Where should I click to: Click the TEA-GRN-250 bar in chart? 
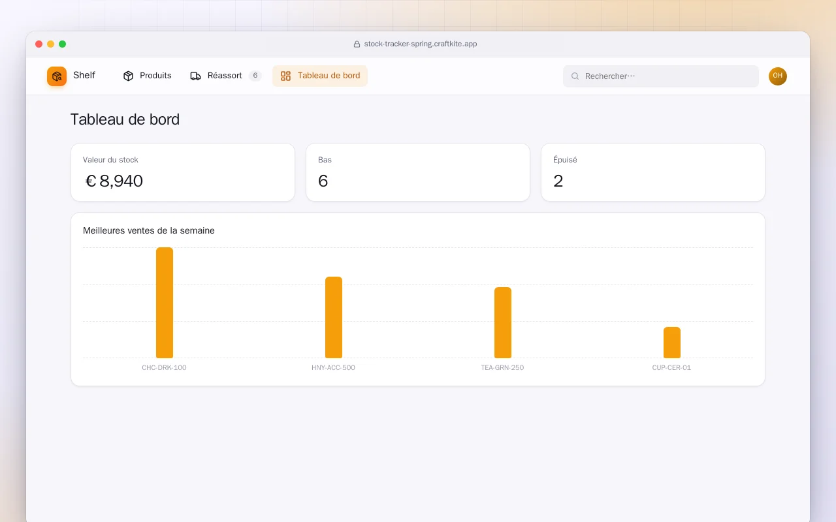coord(503,322)
